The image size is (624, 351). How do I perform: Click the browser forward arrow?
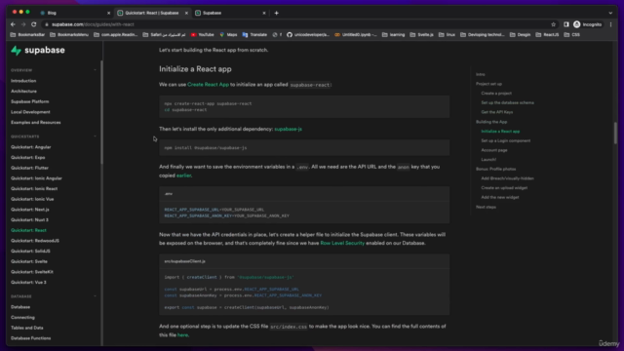23,24
